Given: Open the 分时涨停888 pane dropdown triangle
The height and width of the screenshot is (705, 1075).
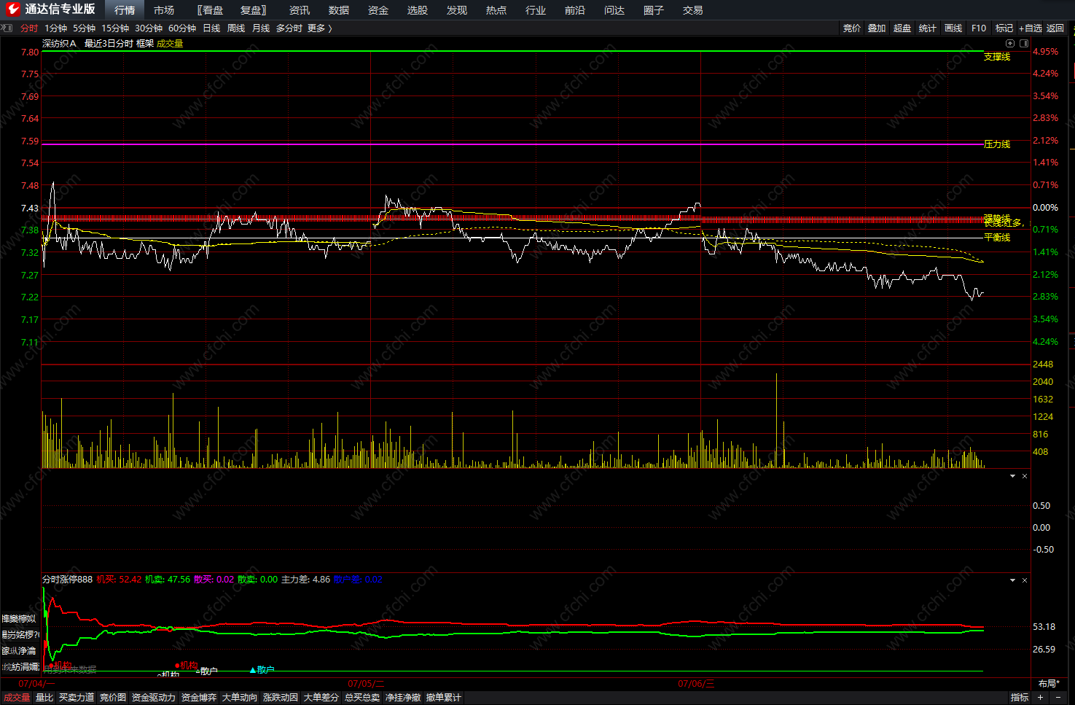Looking at the screenshot, I should (x=1012, y=580).
